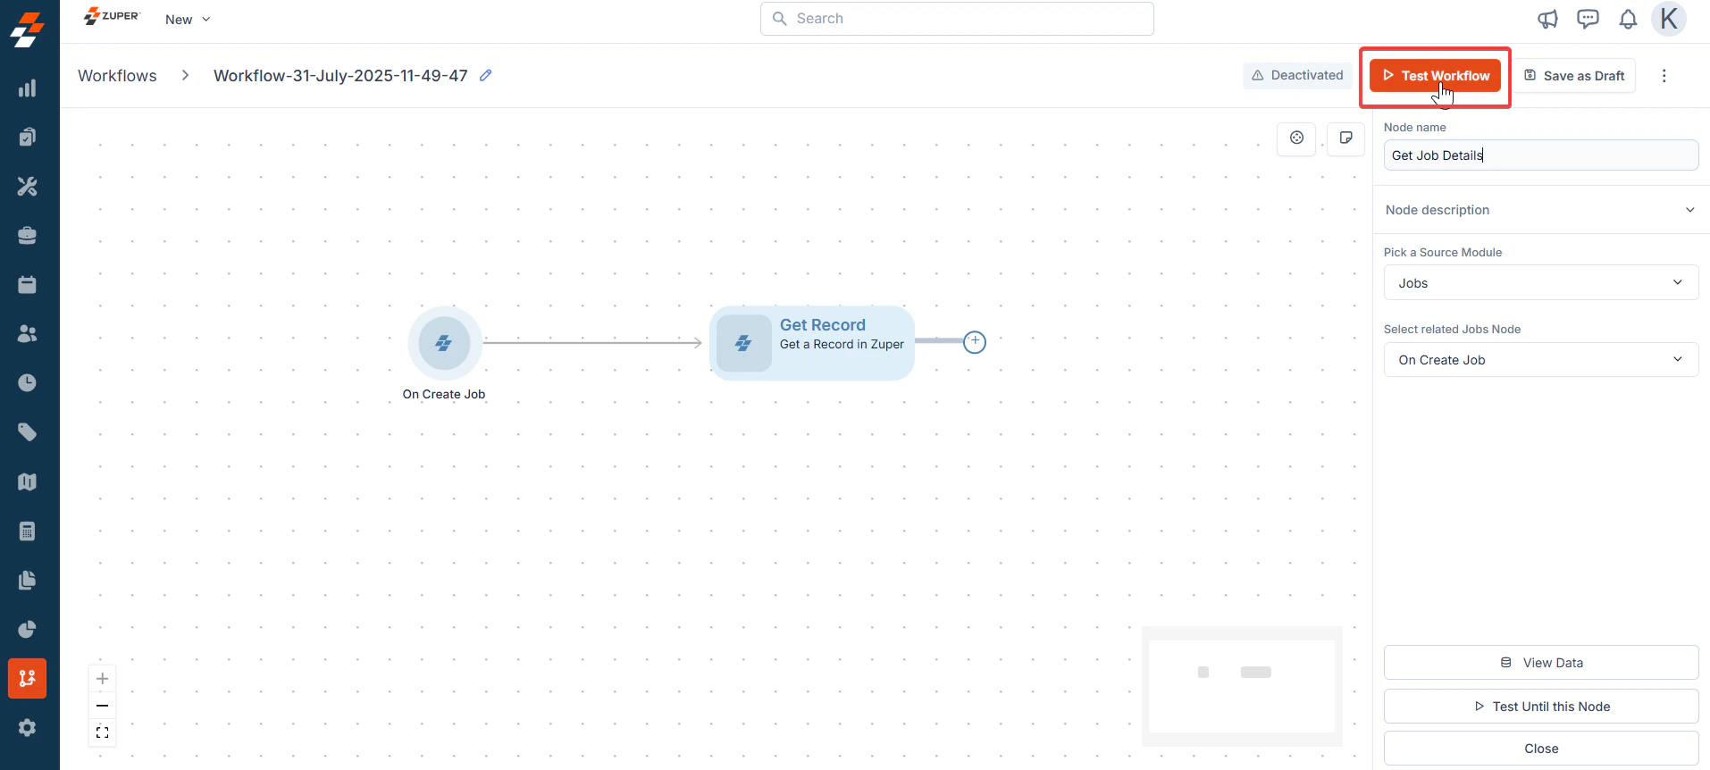This screenshot has width=1710, height=770.
Task: Open the map sidebar icon
Action: click(28, 482)
